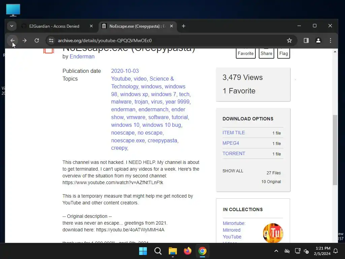Viewport: 345px width, 259px height.
Task: Click the Share button
Action: 266,53
